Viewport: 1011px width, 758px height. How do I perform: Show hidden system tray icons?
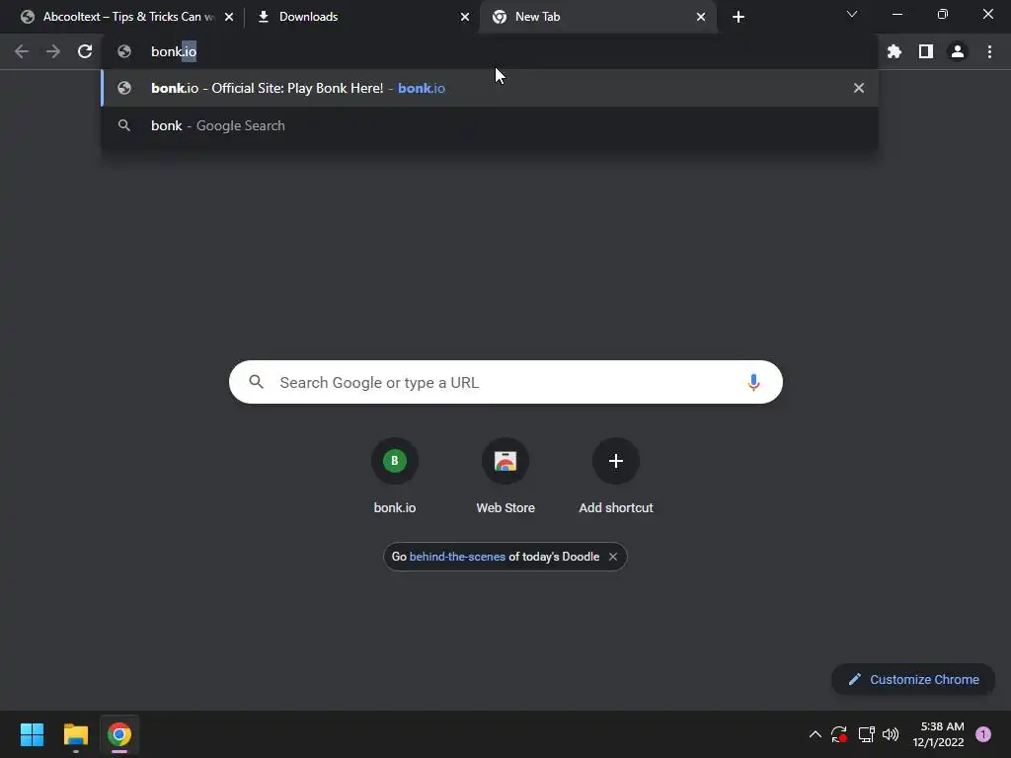[815, 734]
